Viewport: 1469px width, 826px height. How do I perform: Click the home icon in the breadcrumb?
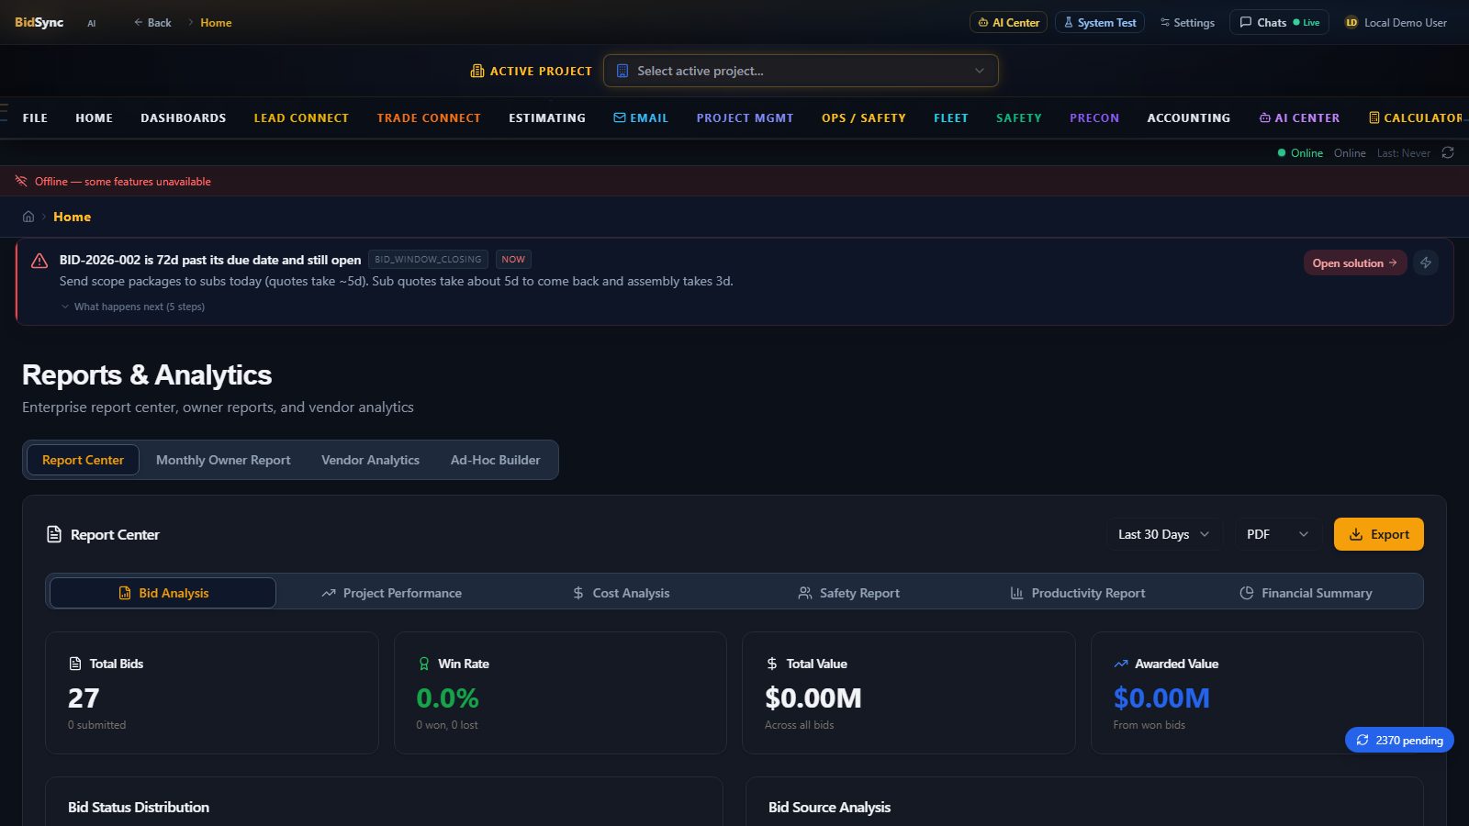click(28, 217)
